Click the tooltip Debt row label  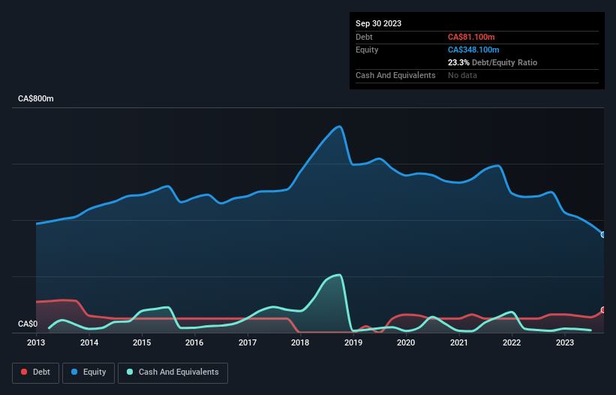(x=364, y=37)
